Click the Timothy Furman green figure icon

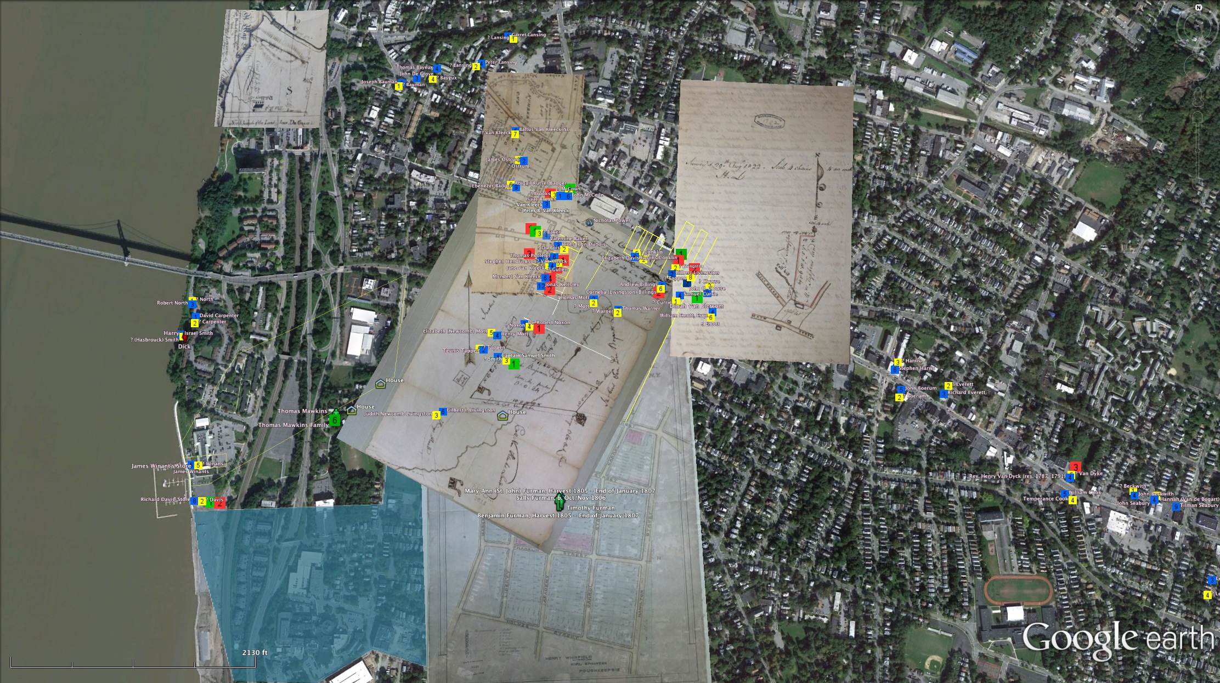(x=560, y=502)
